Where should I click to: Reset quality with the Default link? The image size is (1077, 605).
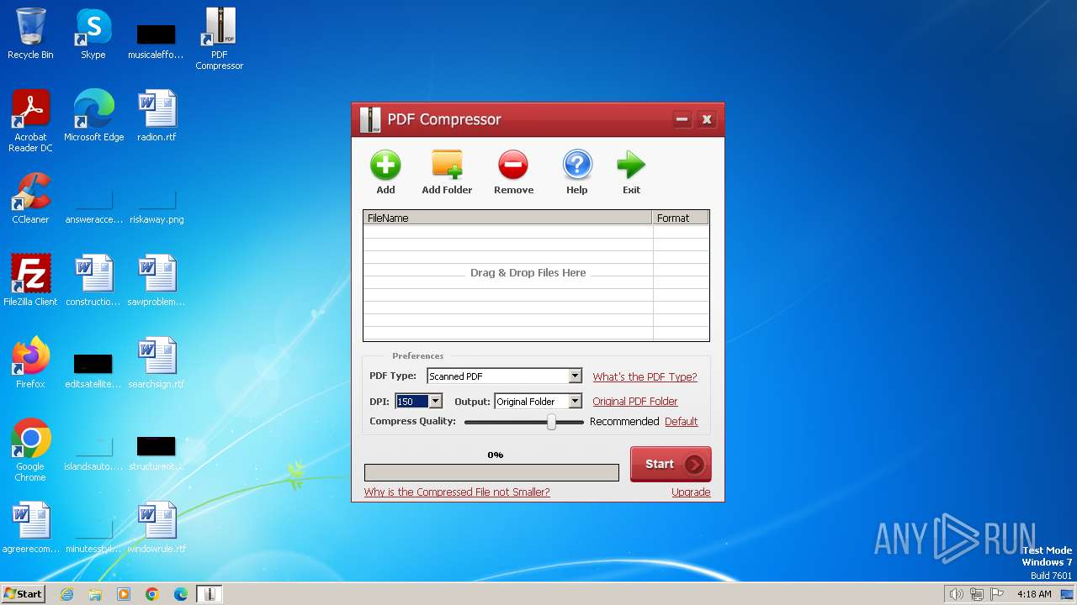(x=681, y=422)
